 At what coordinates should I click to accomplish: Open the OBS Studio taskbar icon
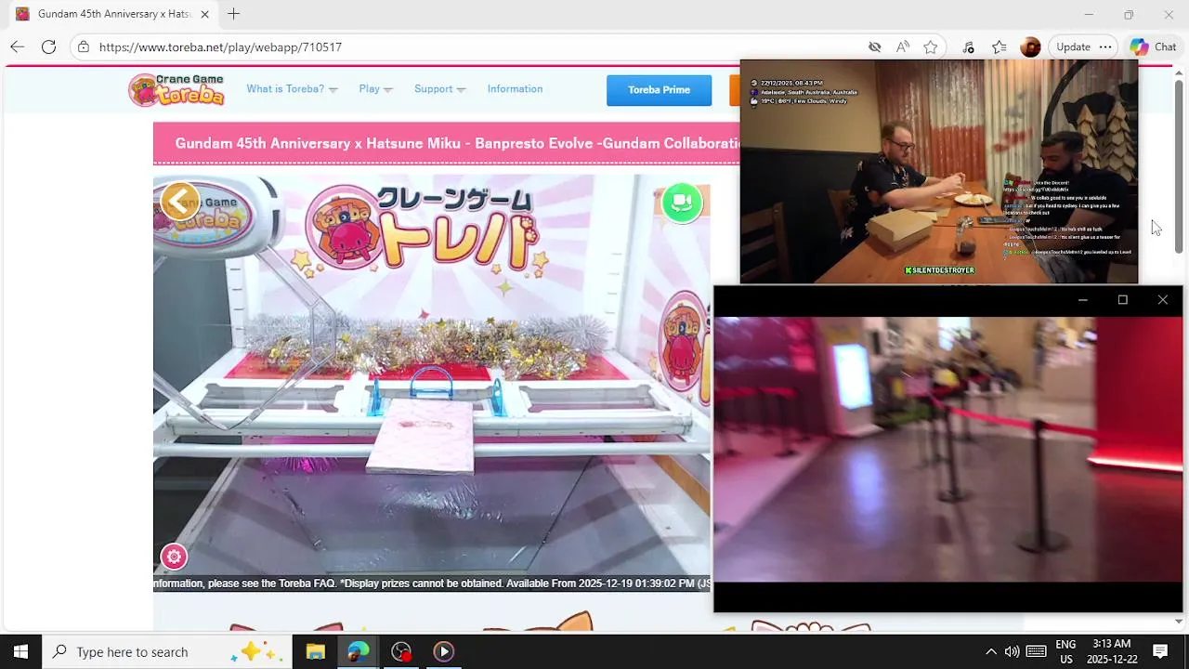[x=401, y=651]
